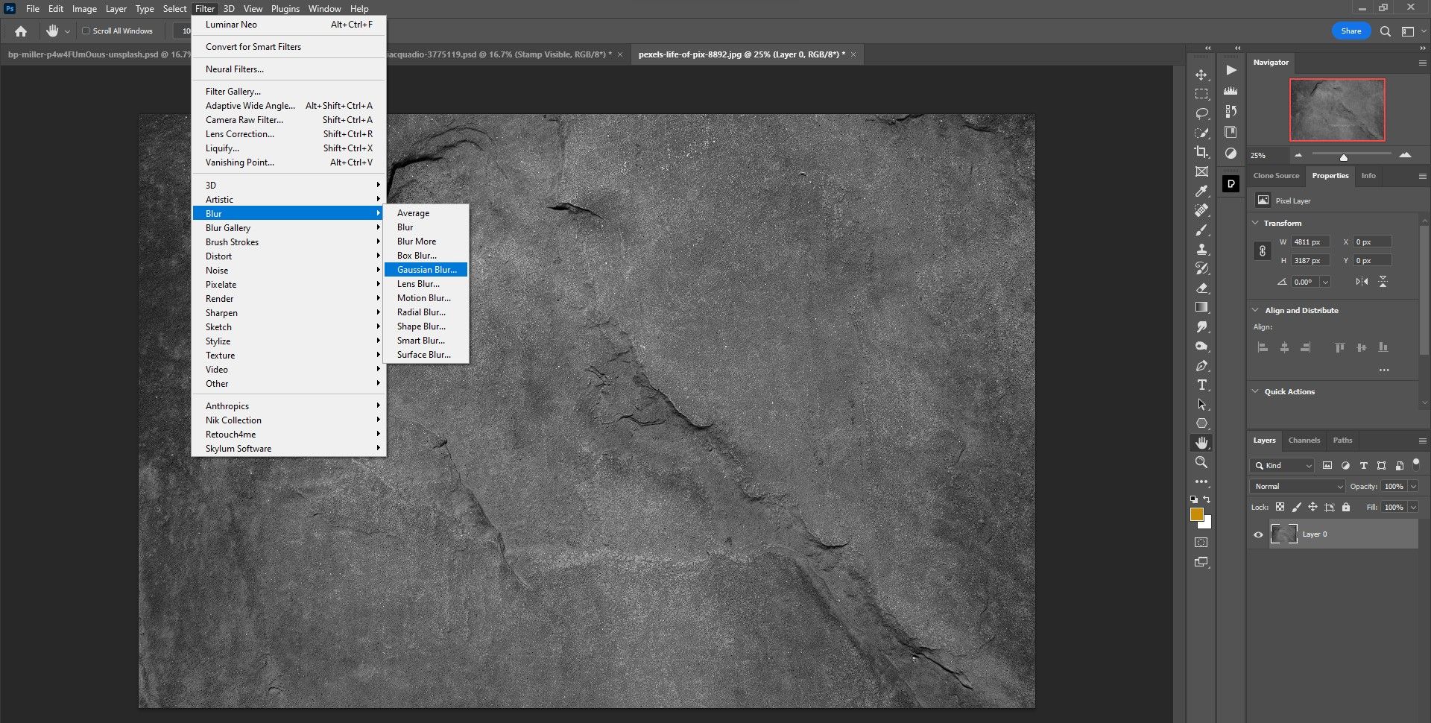Click the Search icon at top
The image size is (1431, 723).
tap(1385, 31)
